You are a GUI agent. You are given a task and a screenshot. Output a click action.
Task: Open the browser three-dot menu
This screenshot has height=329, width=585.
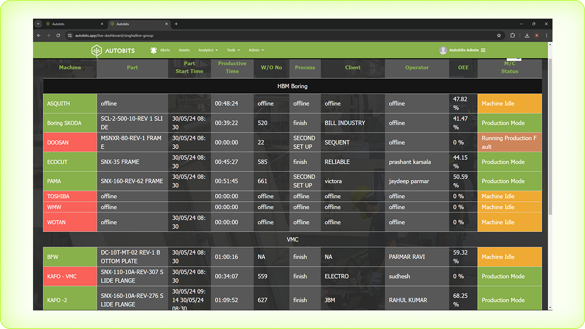coord(547,35)
